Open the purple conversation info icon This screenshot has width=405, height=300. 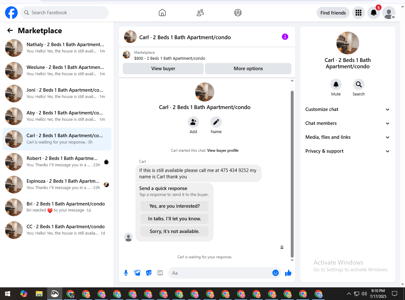[285, 37]
